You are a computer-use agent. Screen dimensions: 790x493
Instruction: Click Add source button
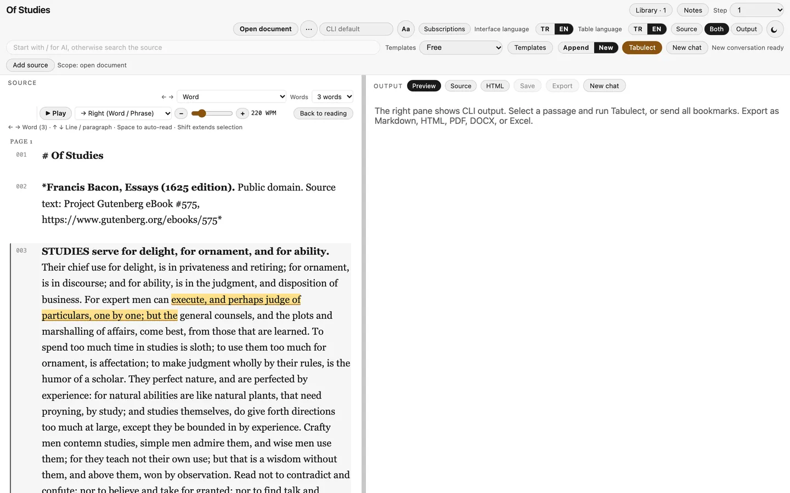click(30, 65)
